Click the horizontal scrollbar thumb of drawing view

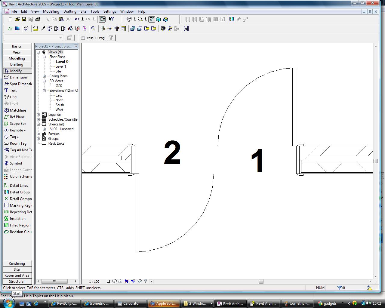coord(261,281)
